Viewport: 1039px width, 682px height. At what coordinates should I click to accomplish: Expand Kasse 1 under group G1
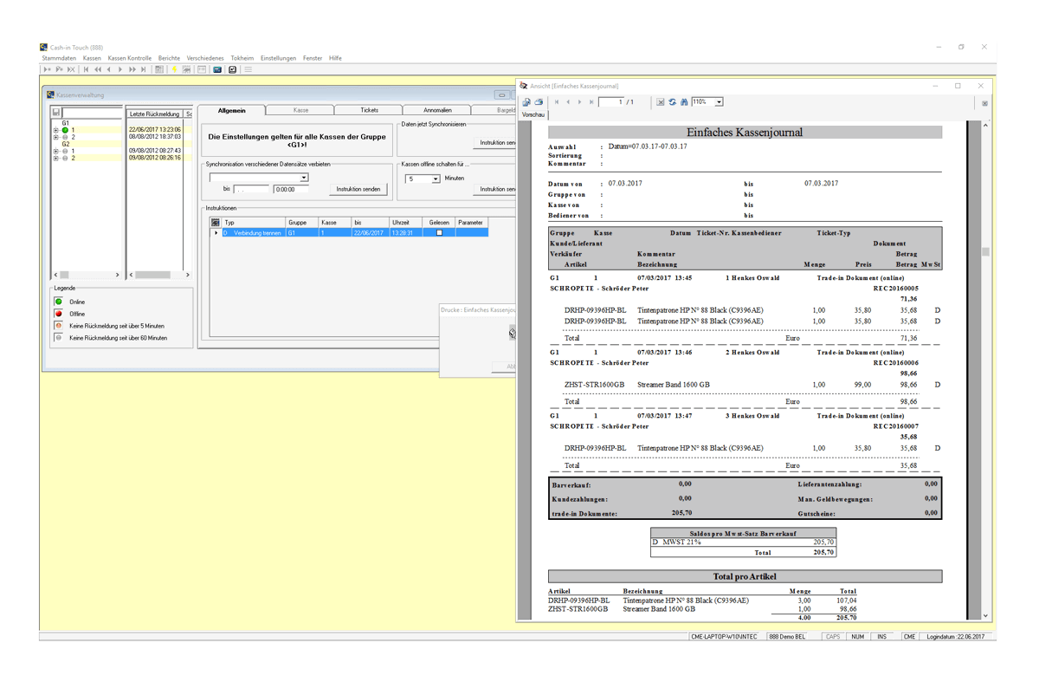[x=56, y=130]
